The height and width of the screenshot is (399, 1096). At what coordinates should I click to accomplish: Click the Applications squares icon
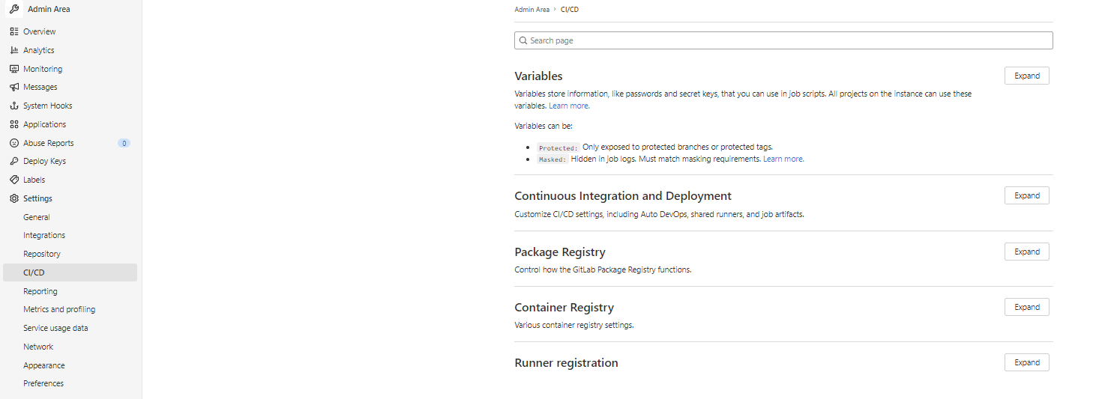[x=14, y=124]
